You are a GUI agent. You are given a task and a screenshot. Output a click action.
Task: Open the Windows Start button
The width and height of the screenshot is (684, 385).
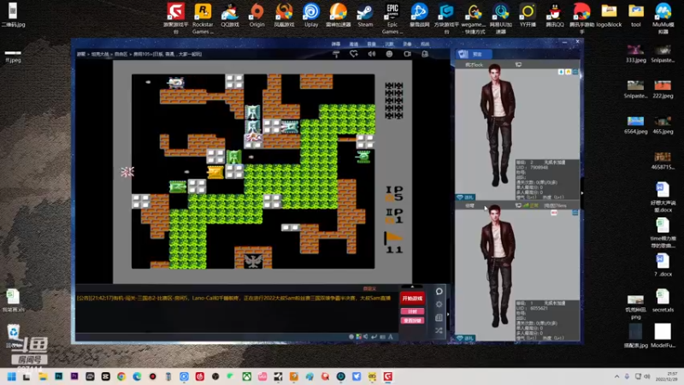[x=11, y=376]
